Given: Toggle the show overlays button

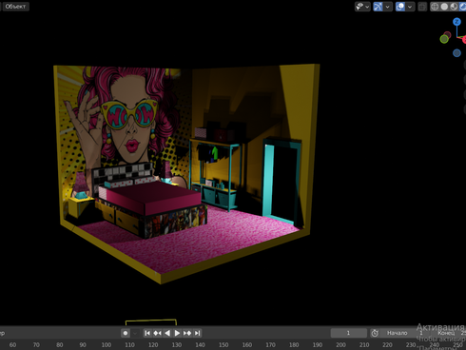Looking at the screenshot, I should (x=400, y=7).
